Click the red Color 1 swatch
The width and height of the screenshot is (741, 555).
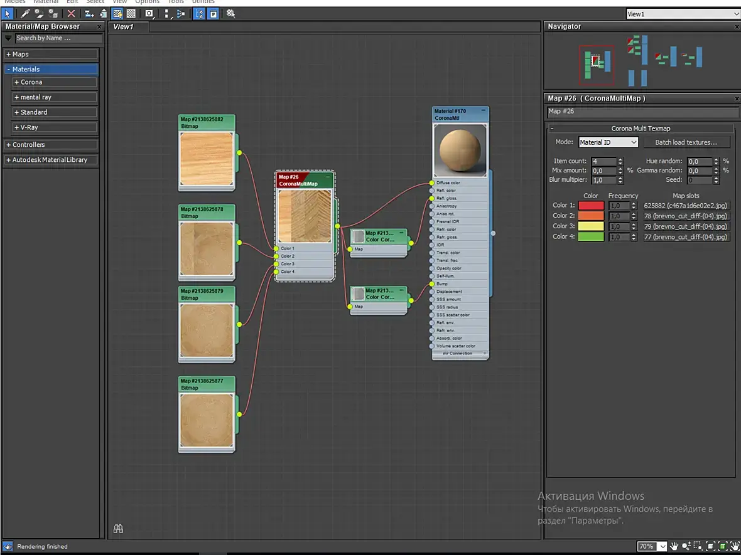pyautogui.click(x=591, y=205)
